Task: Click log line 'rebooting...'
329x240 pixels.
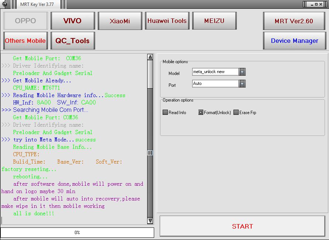Action: click(30, 176)
